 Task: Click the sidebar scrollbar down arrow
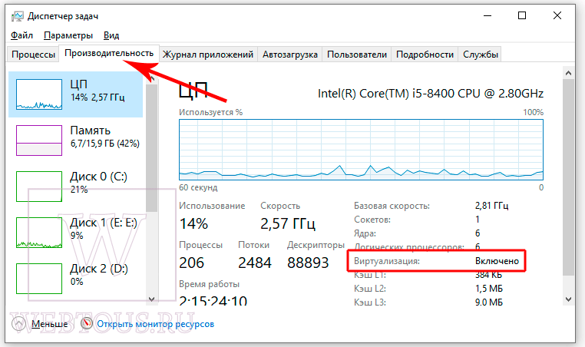[x=151, y=299]
